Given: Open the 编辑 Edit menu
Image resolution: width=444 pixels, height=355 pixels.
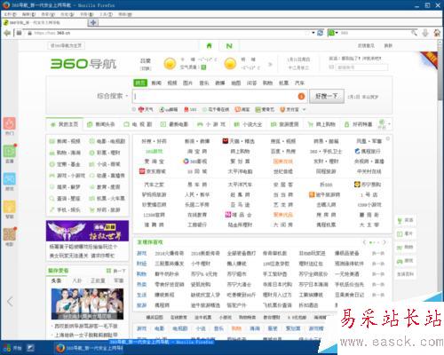Looking at the screenshot, I should (28, 14).
